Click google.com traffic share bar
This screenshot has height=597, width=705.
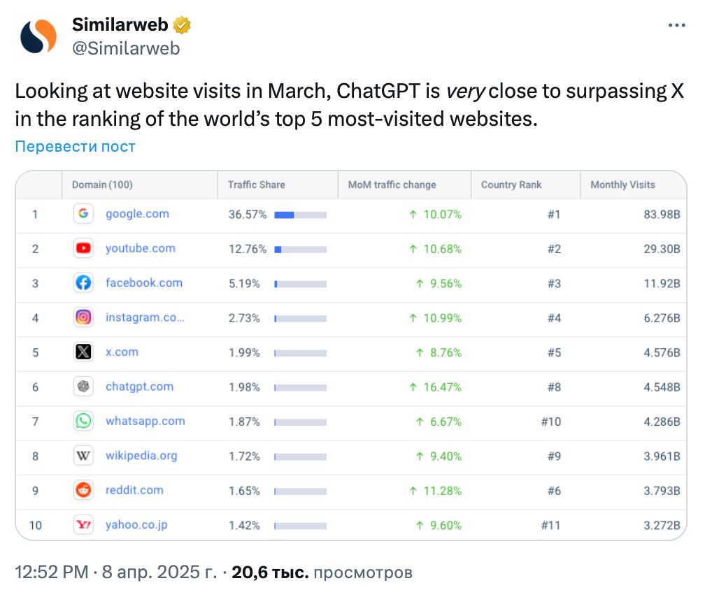tap(300, 215)
